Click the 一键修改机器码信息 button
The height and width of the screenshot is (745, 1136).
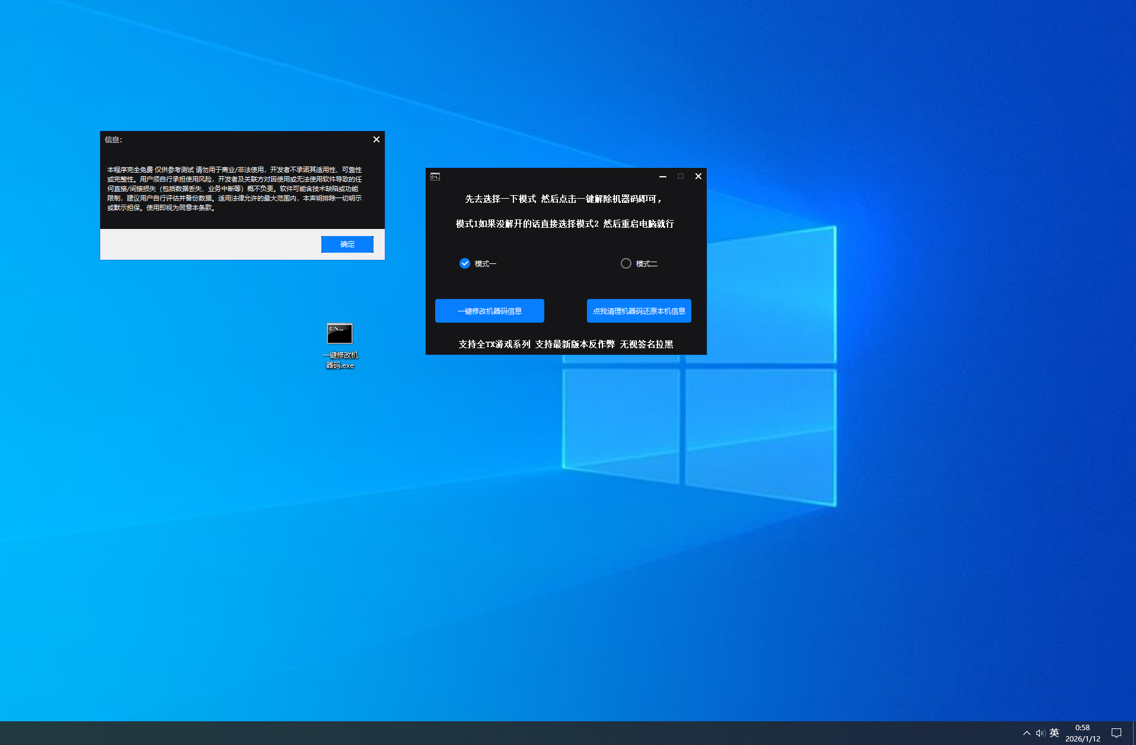click(x=490, y=311)
